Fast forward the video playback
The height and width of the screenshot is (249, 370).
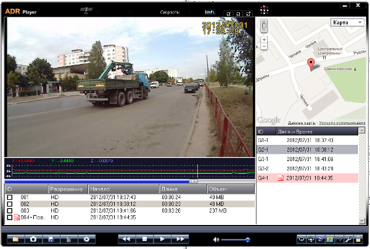tap(180, 239)
